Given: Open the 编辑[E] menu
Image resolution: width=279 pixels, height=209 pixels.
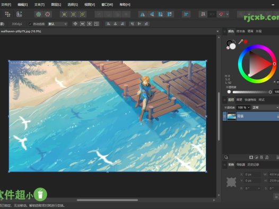Looking at the screenshot, I should point(23,5).
